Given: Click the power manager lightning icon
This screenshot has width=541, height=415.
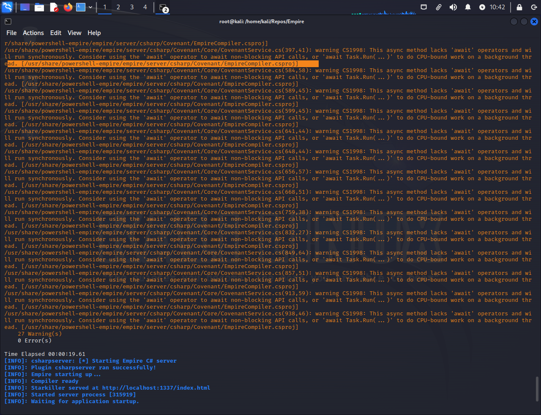Looking at the screenshot, I should (x=482, y=7).
